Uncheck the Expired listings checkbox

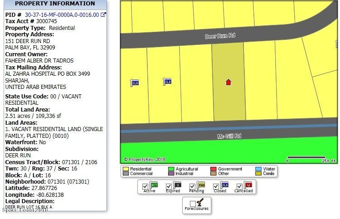point(169,186)
